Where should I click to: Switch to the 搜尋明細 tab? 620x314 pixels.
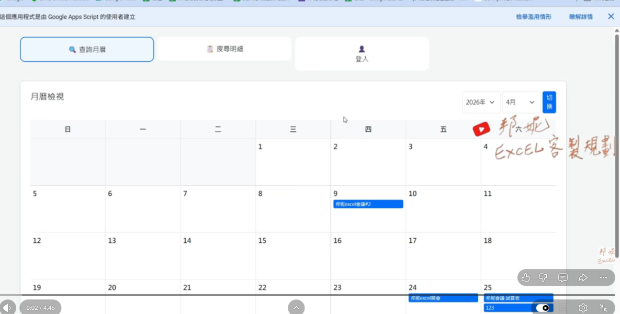coord(224,49)
